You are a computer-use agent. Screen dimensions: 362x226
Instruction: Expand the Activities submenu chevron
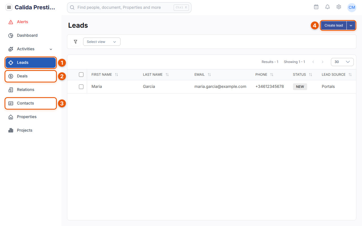(x=51, y=49)
